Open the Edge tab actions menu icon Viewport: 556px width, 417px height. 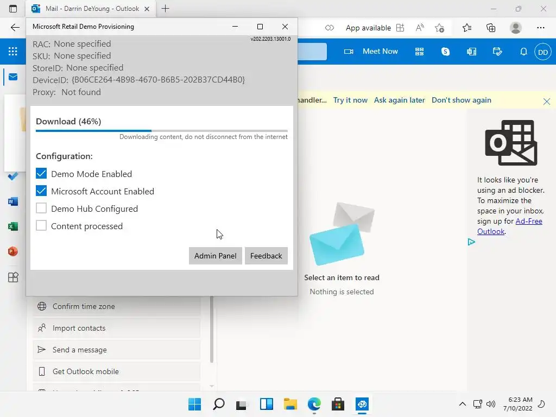(x=13, y=9)
